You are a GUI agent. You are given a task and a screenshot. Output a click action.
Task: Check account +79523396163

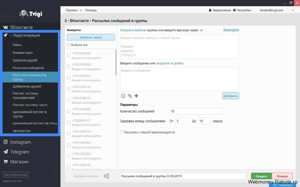point(69,89)
